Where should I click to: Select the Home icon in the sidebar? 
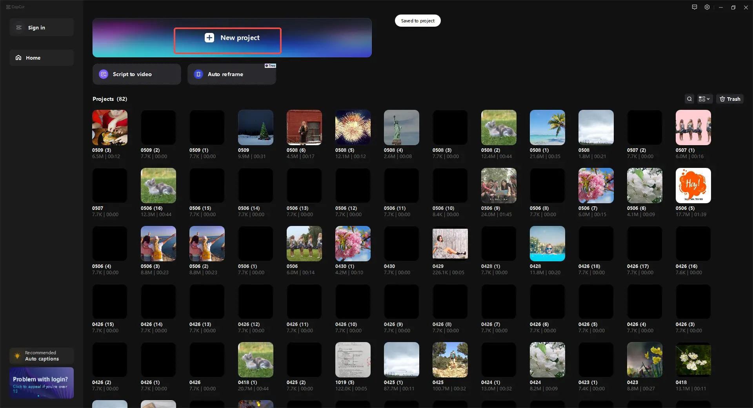(18, 58)
